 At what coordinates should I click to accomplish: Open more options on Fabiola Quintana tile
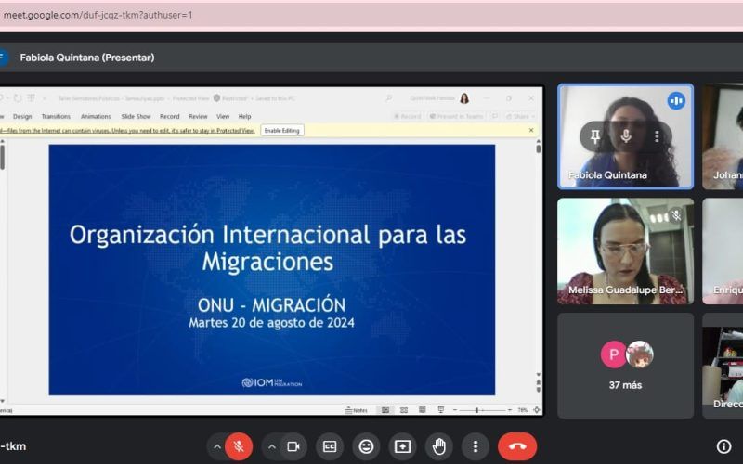pos(657,136)
